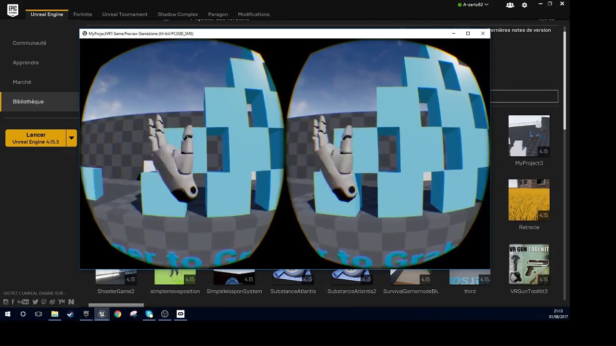616x346 pixels.
Task: Click the VRGunToolKit3 project thumbnail
Action: click(529, 264)
